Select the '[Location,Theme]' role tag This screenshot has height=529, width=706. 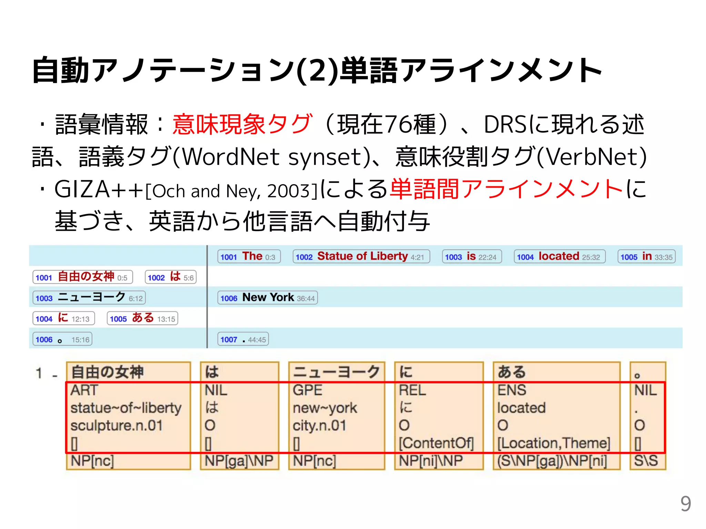pyautogui.click(x=554, y=443)
